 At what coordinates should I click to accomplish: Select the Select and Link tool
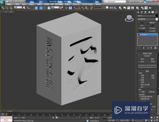click(x=3, y=8)
